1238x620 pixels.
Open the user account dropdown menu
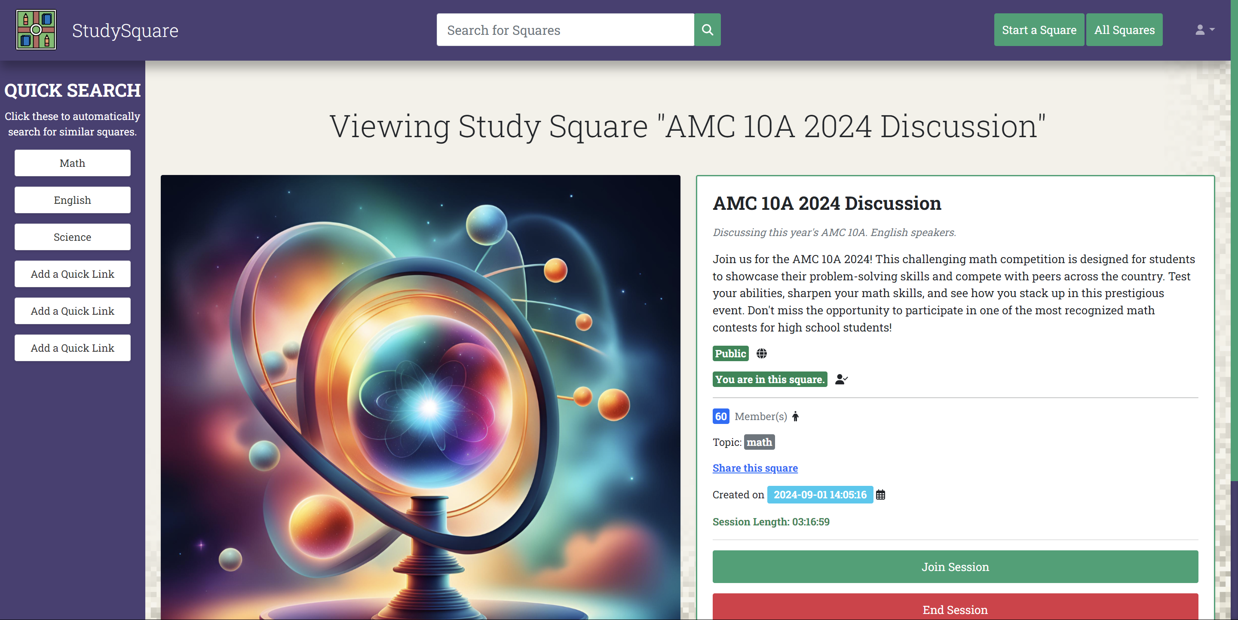[x=1204, y=30]
